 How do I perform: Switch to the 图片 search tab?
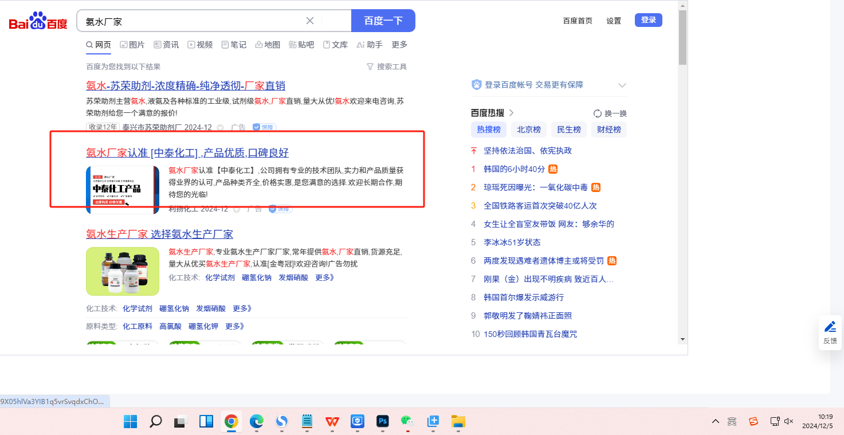click(132, 45)
